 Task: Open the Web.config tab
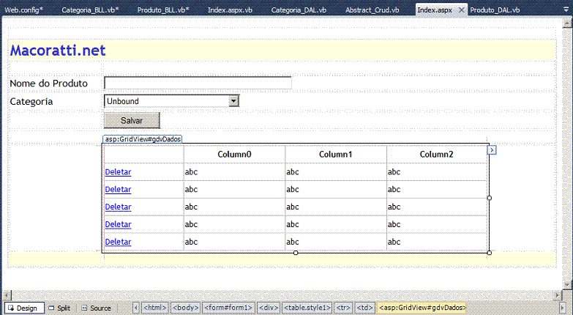[24, 10]
